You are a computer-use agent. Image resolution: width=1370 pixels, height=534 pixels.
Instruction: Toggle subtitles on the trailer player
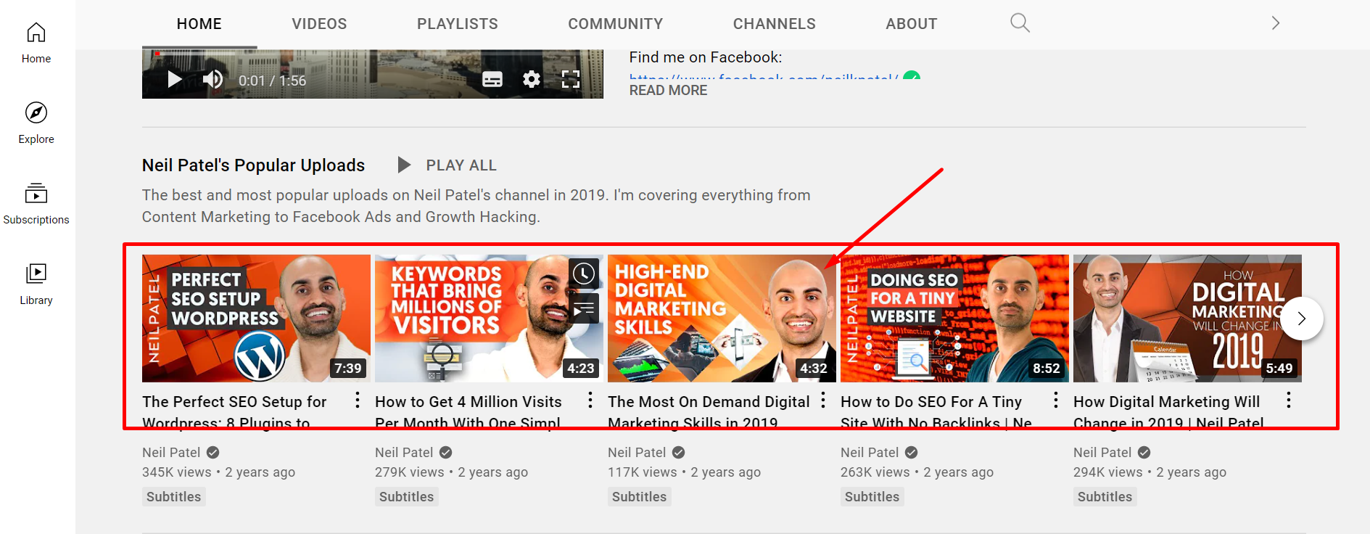click(x=492, y=80)
